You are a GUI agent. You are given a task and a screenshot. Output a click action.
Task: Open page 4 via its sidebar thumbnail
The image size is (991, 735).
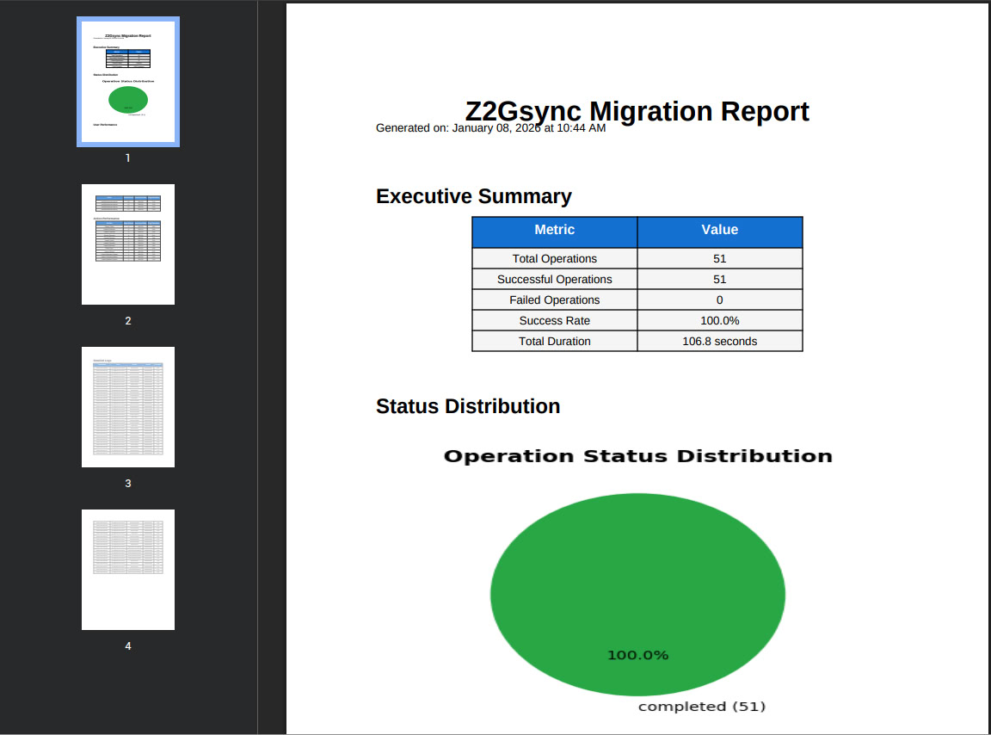(x=127, y=569)
